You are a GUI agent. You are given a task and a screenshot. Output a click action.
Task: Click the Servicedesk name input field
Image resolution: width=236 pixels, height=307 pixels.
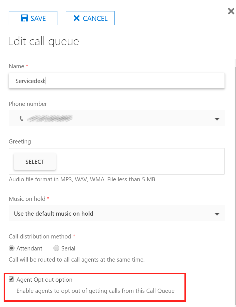(117, 81)
